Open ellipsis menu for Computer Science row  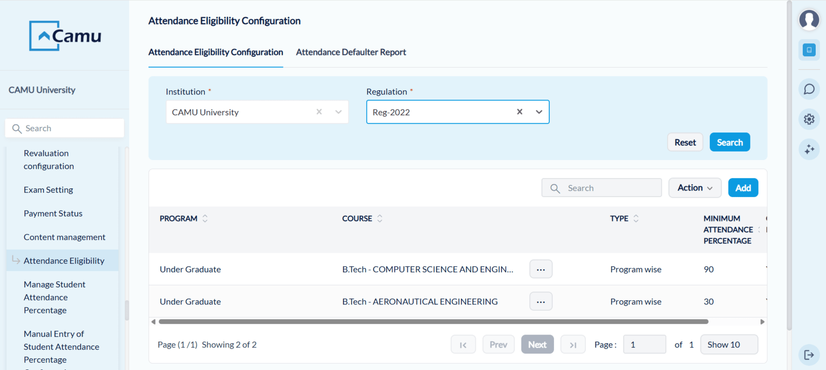click(541, 269)
